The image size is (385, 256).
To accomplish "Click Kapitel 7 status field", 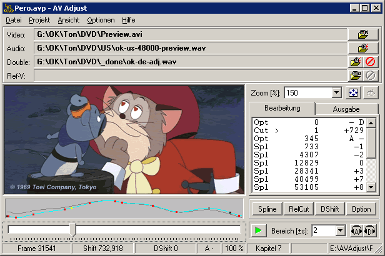I will point(268,249).
